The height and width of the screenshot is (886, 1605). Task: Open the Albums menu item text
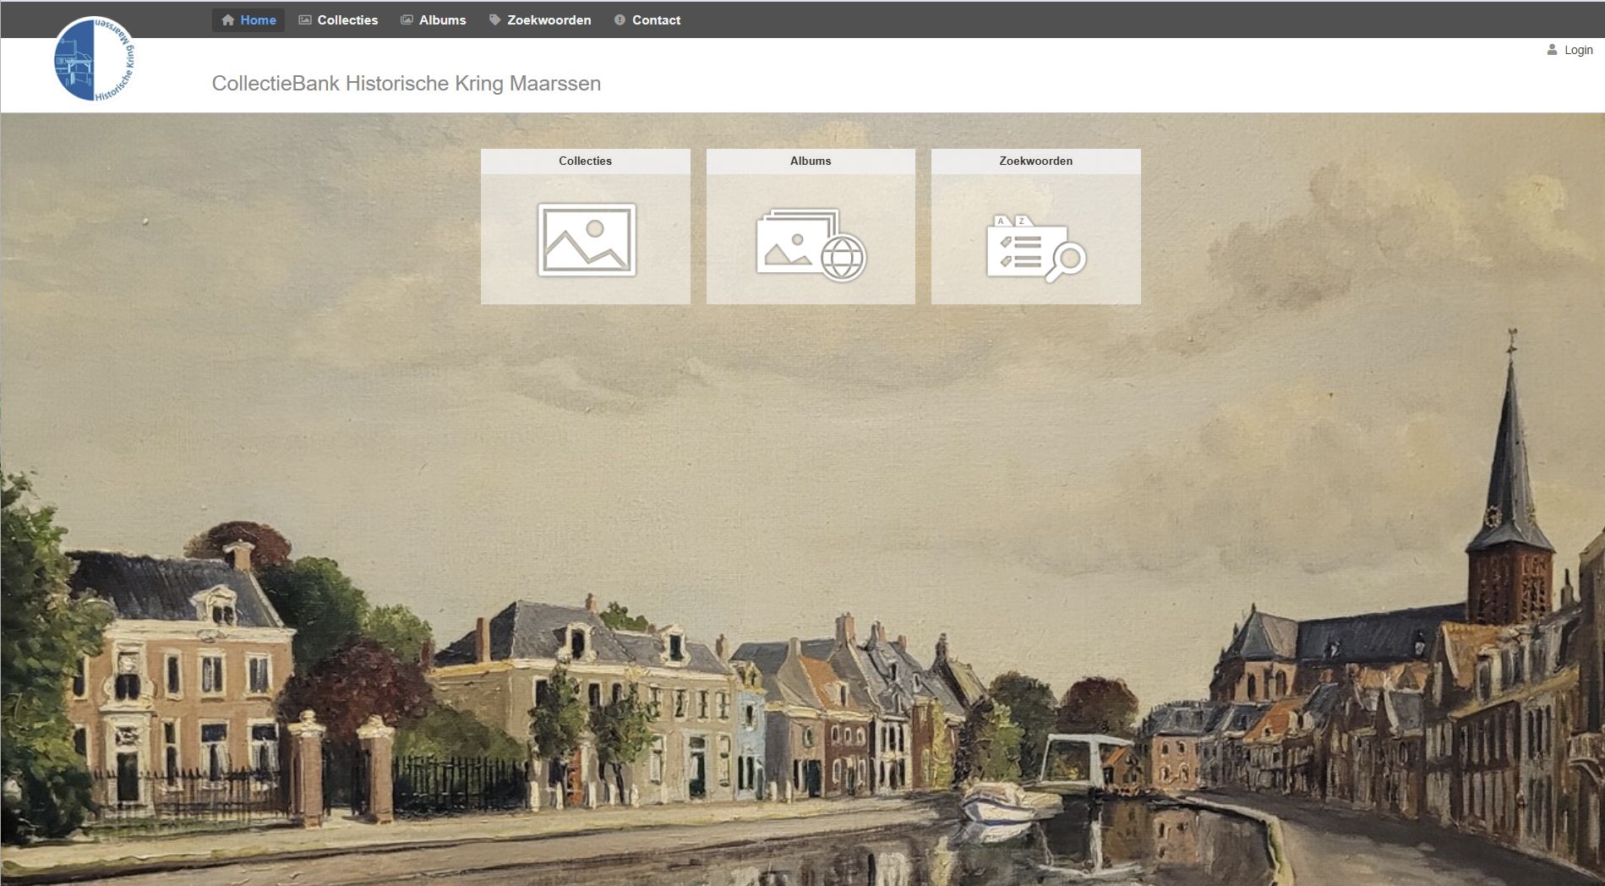click(442, 20)
